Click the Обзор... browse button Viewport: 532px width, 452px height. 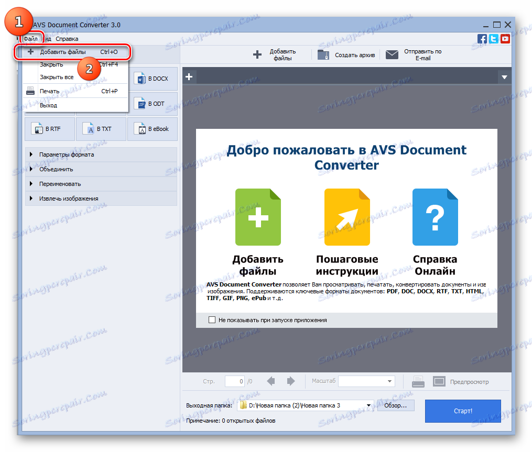tap(395, 405)
